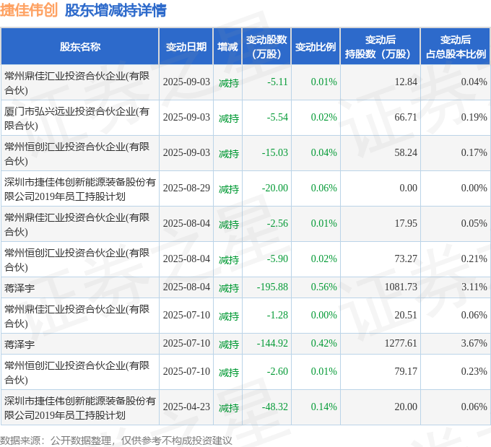The width and height of the screenshot is (491, 447).
Task: Select the 变动股数(万股) column header
Action: pos(266,47)
